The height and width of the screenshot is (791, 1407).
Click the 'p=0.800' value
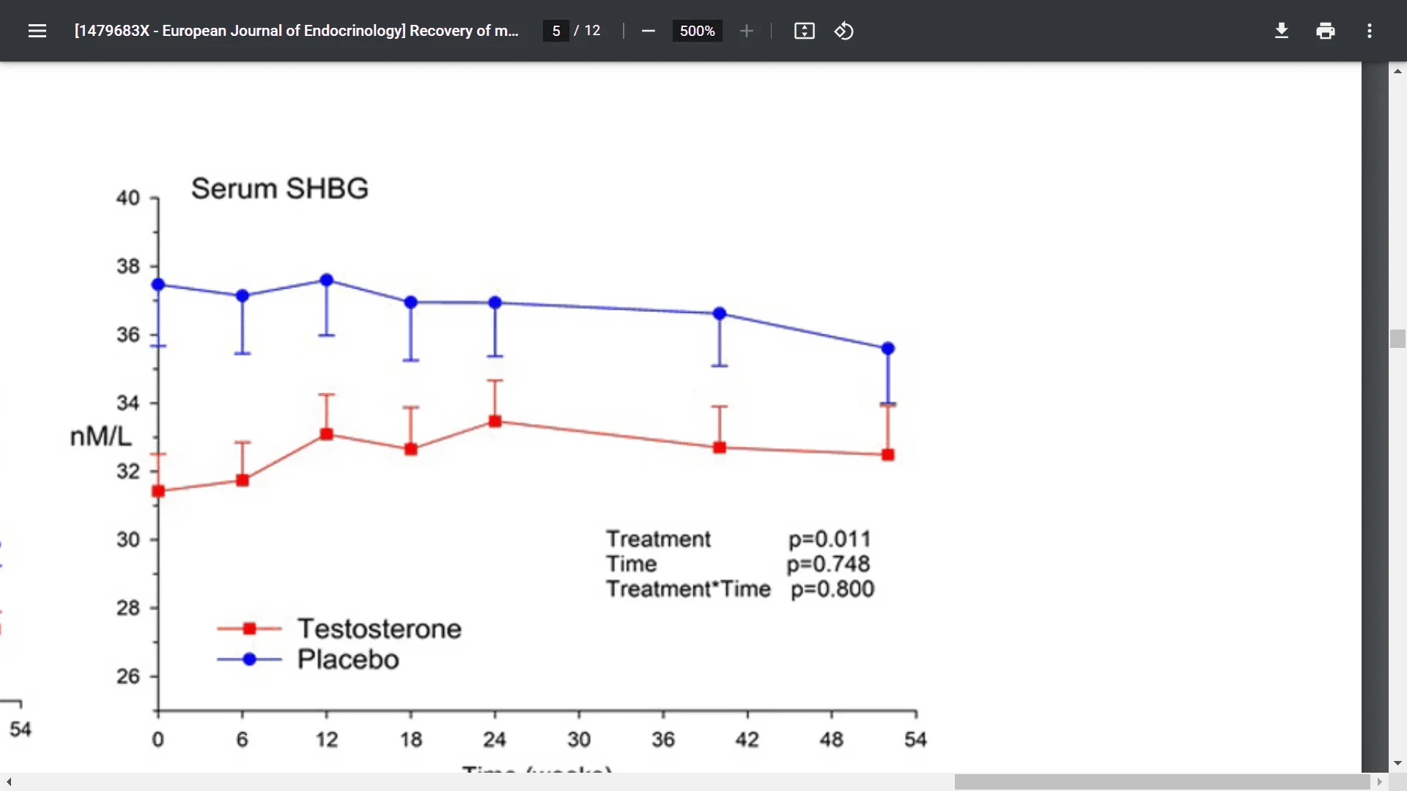click(x=832, y=589)
